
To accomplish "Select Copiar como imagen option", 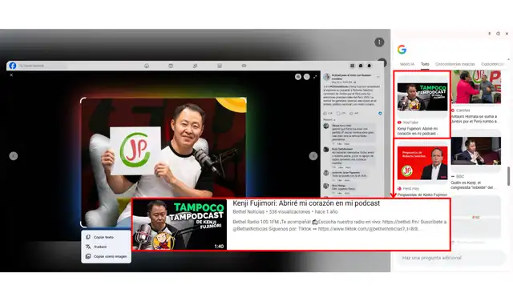I will click(106, 256).
